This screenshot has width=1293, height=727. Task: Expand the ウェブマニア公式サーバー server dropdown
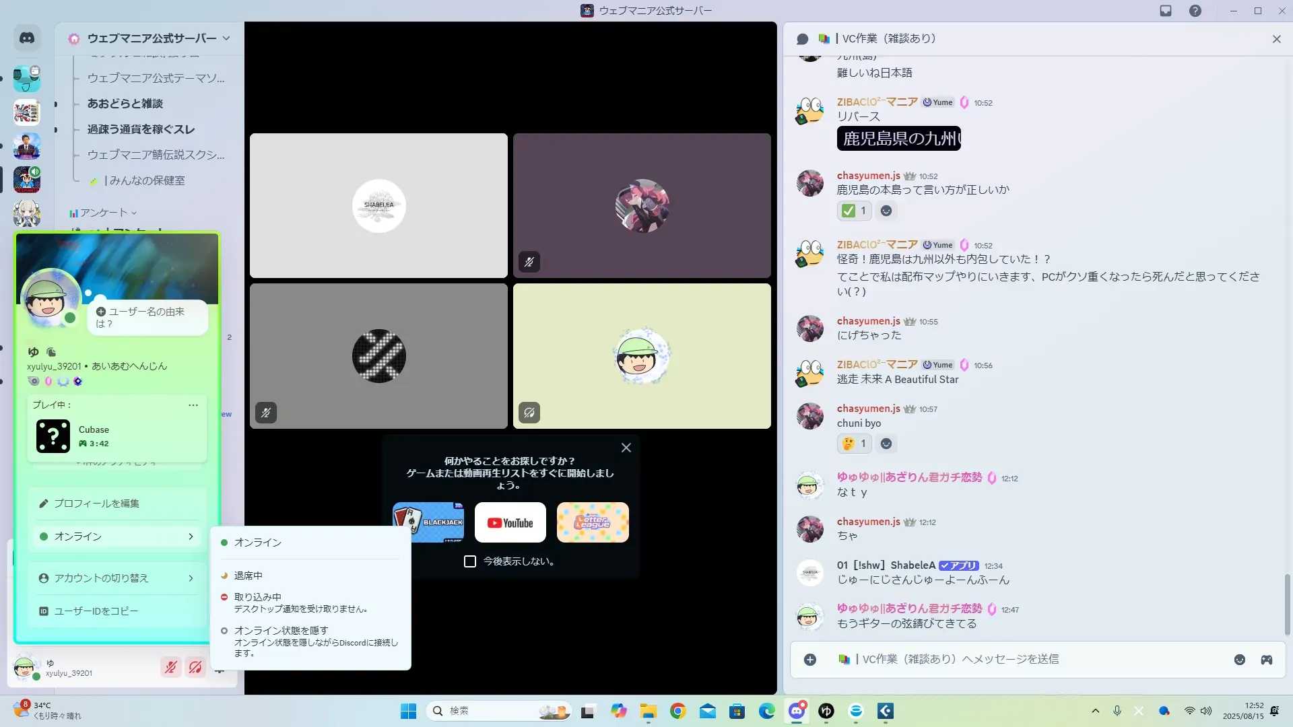pos(226,38)
